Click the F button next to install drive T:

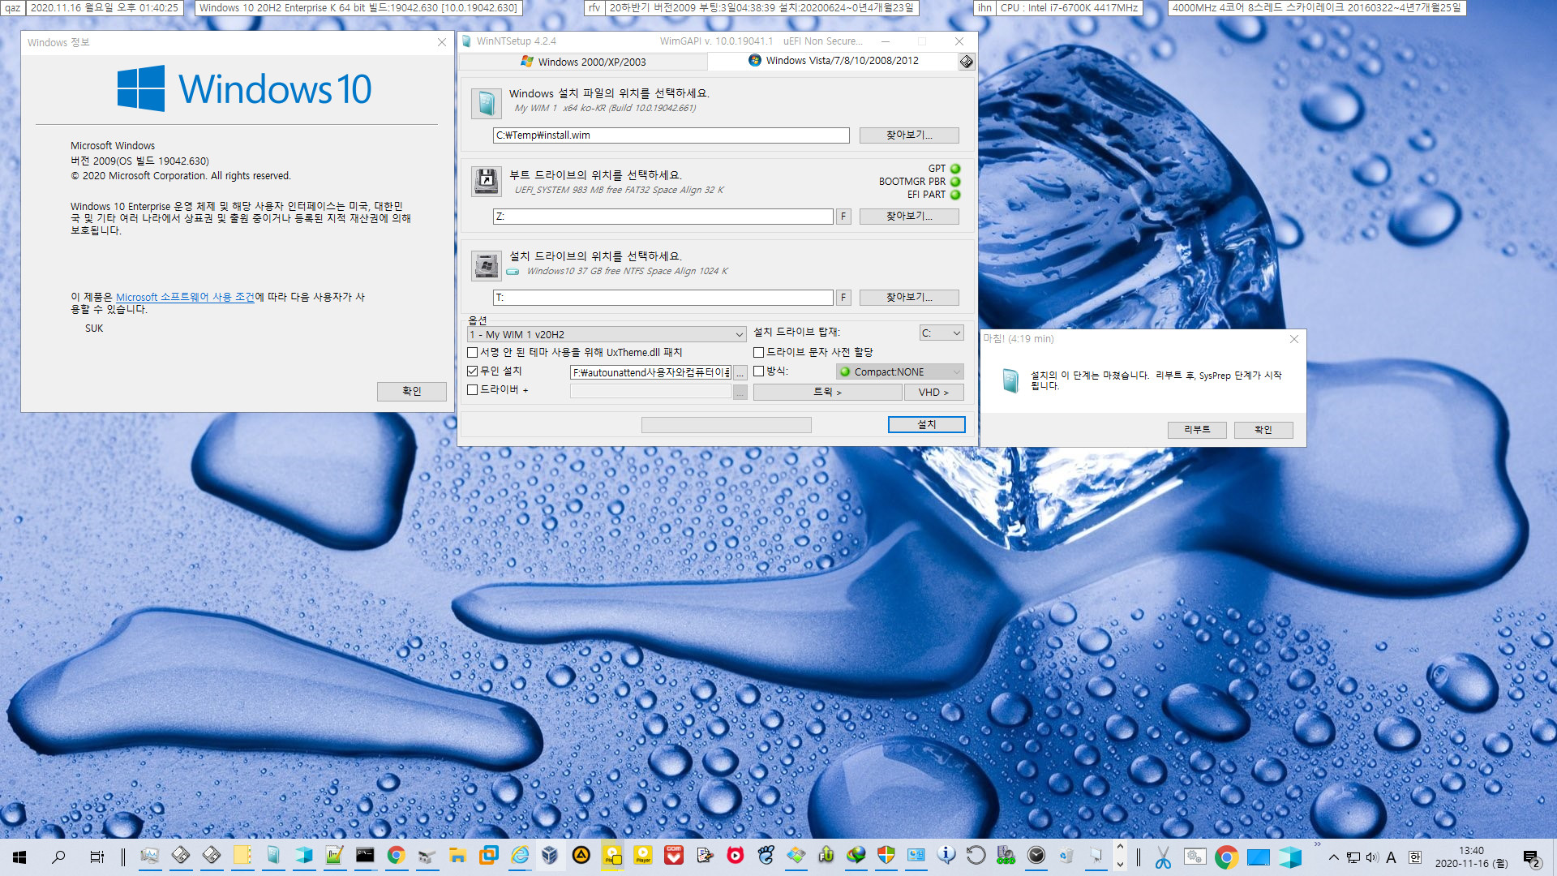coord(843,298)
